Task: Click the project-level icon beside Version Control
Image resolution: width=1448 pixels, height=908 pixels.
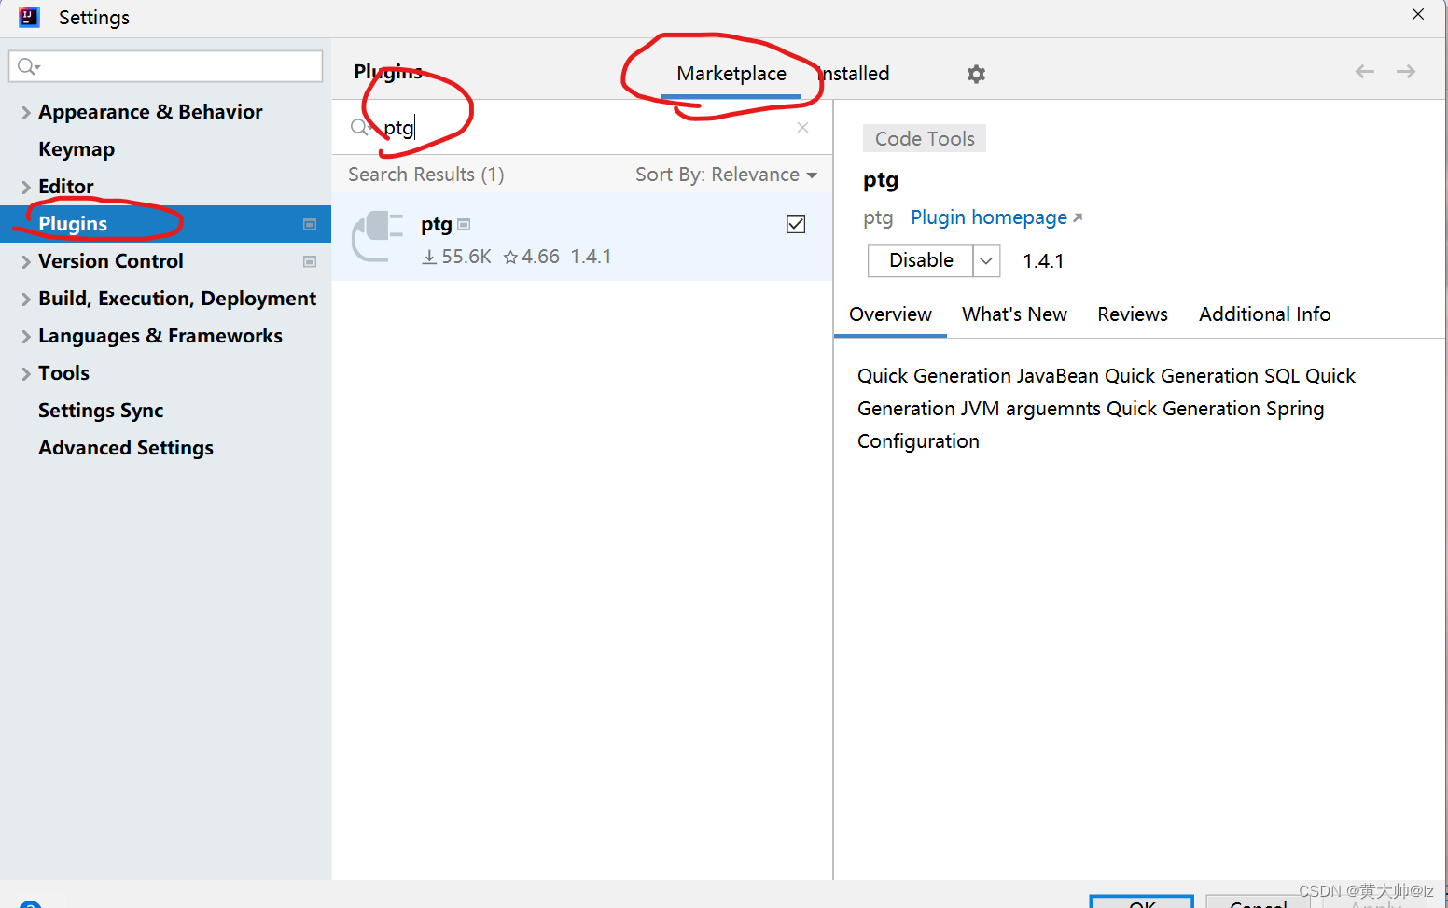Action: pyautogui.click(x=310, y=261)
